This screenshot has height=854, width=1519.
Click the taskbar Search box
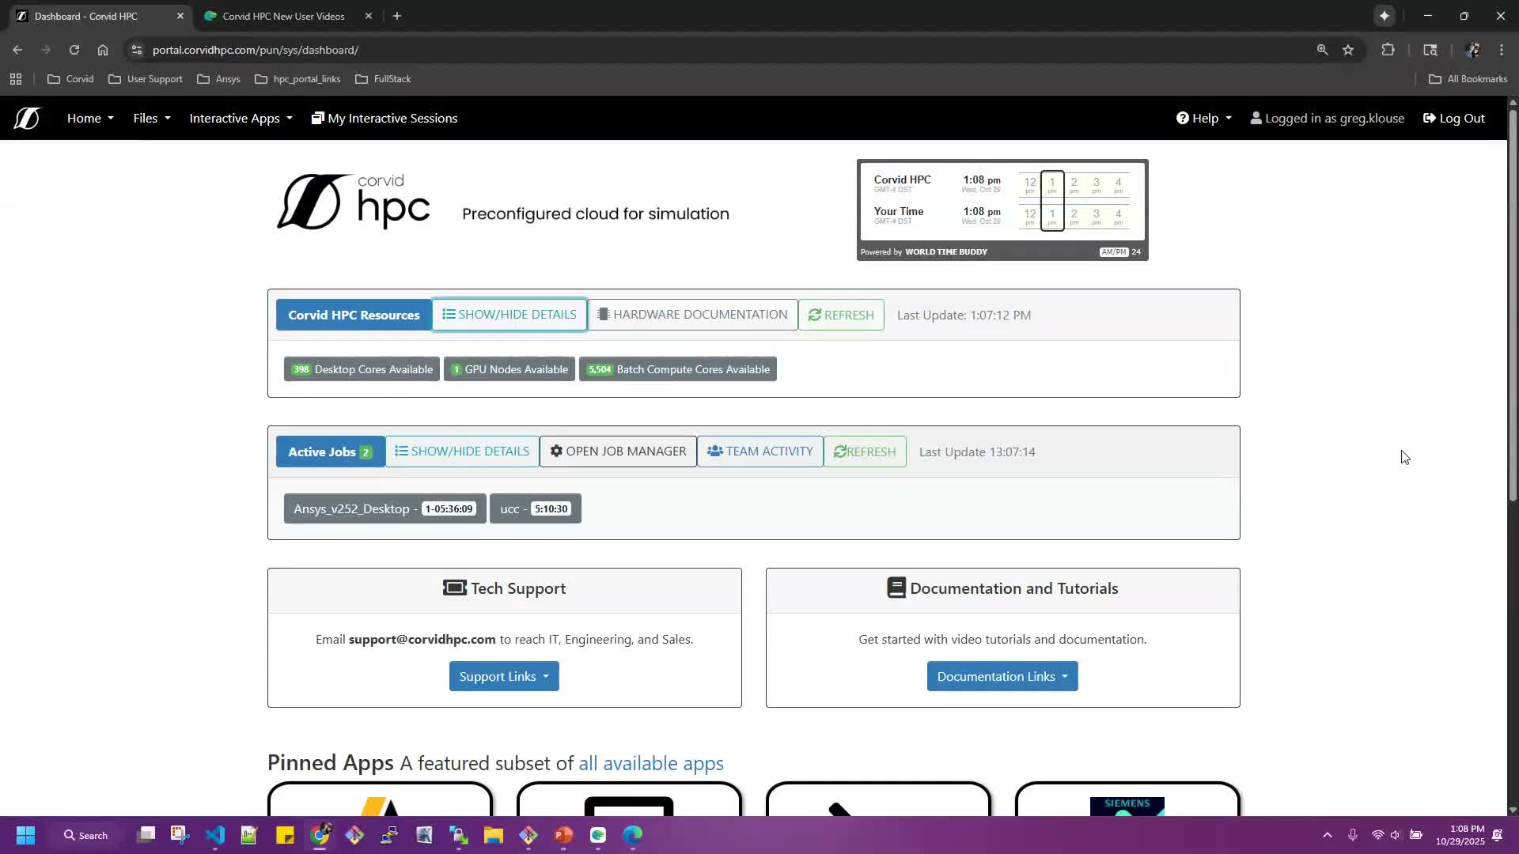[x=85, y=835]
